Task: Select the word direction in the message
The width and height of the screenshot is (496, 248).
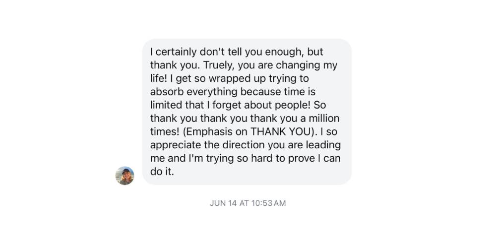Action: 243,145
